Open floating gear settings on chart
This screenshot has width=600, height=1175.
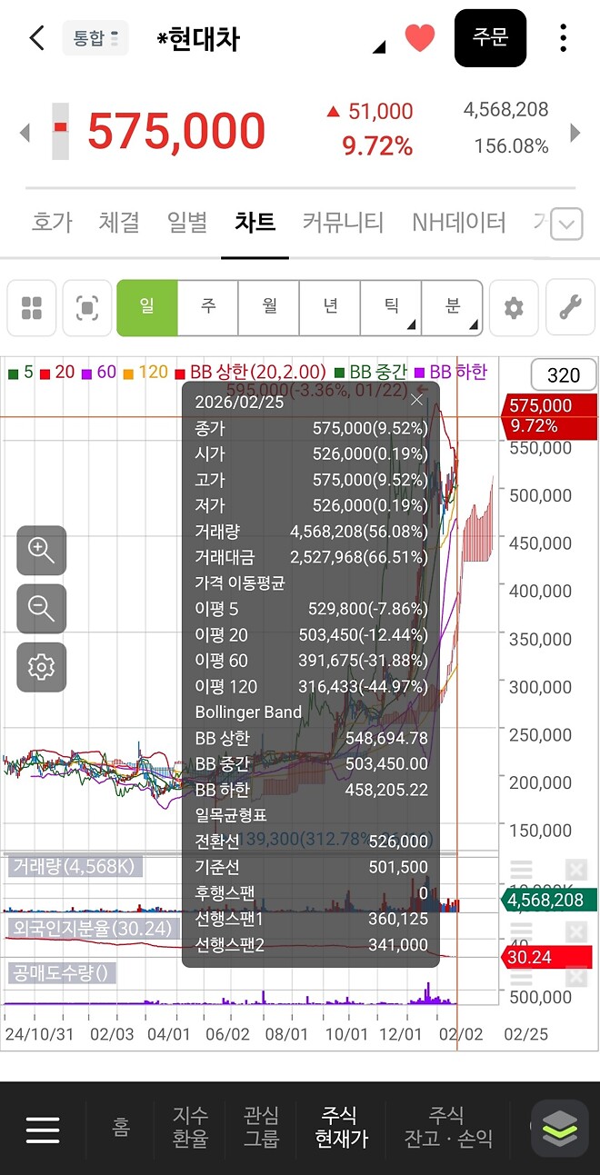(x=41, y=667)
